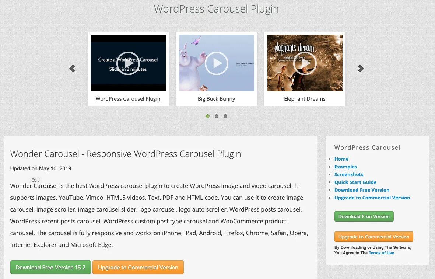Play the Big Buck Bunny video
The height and width of the screenshot is (279, 435).
tap(216, 63)
